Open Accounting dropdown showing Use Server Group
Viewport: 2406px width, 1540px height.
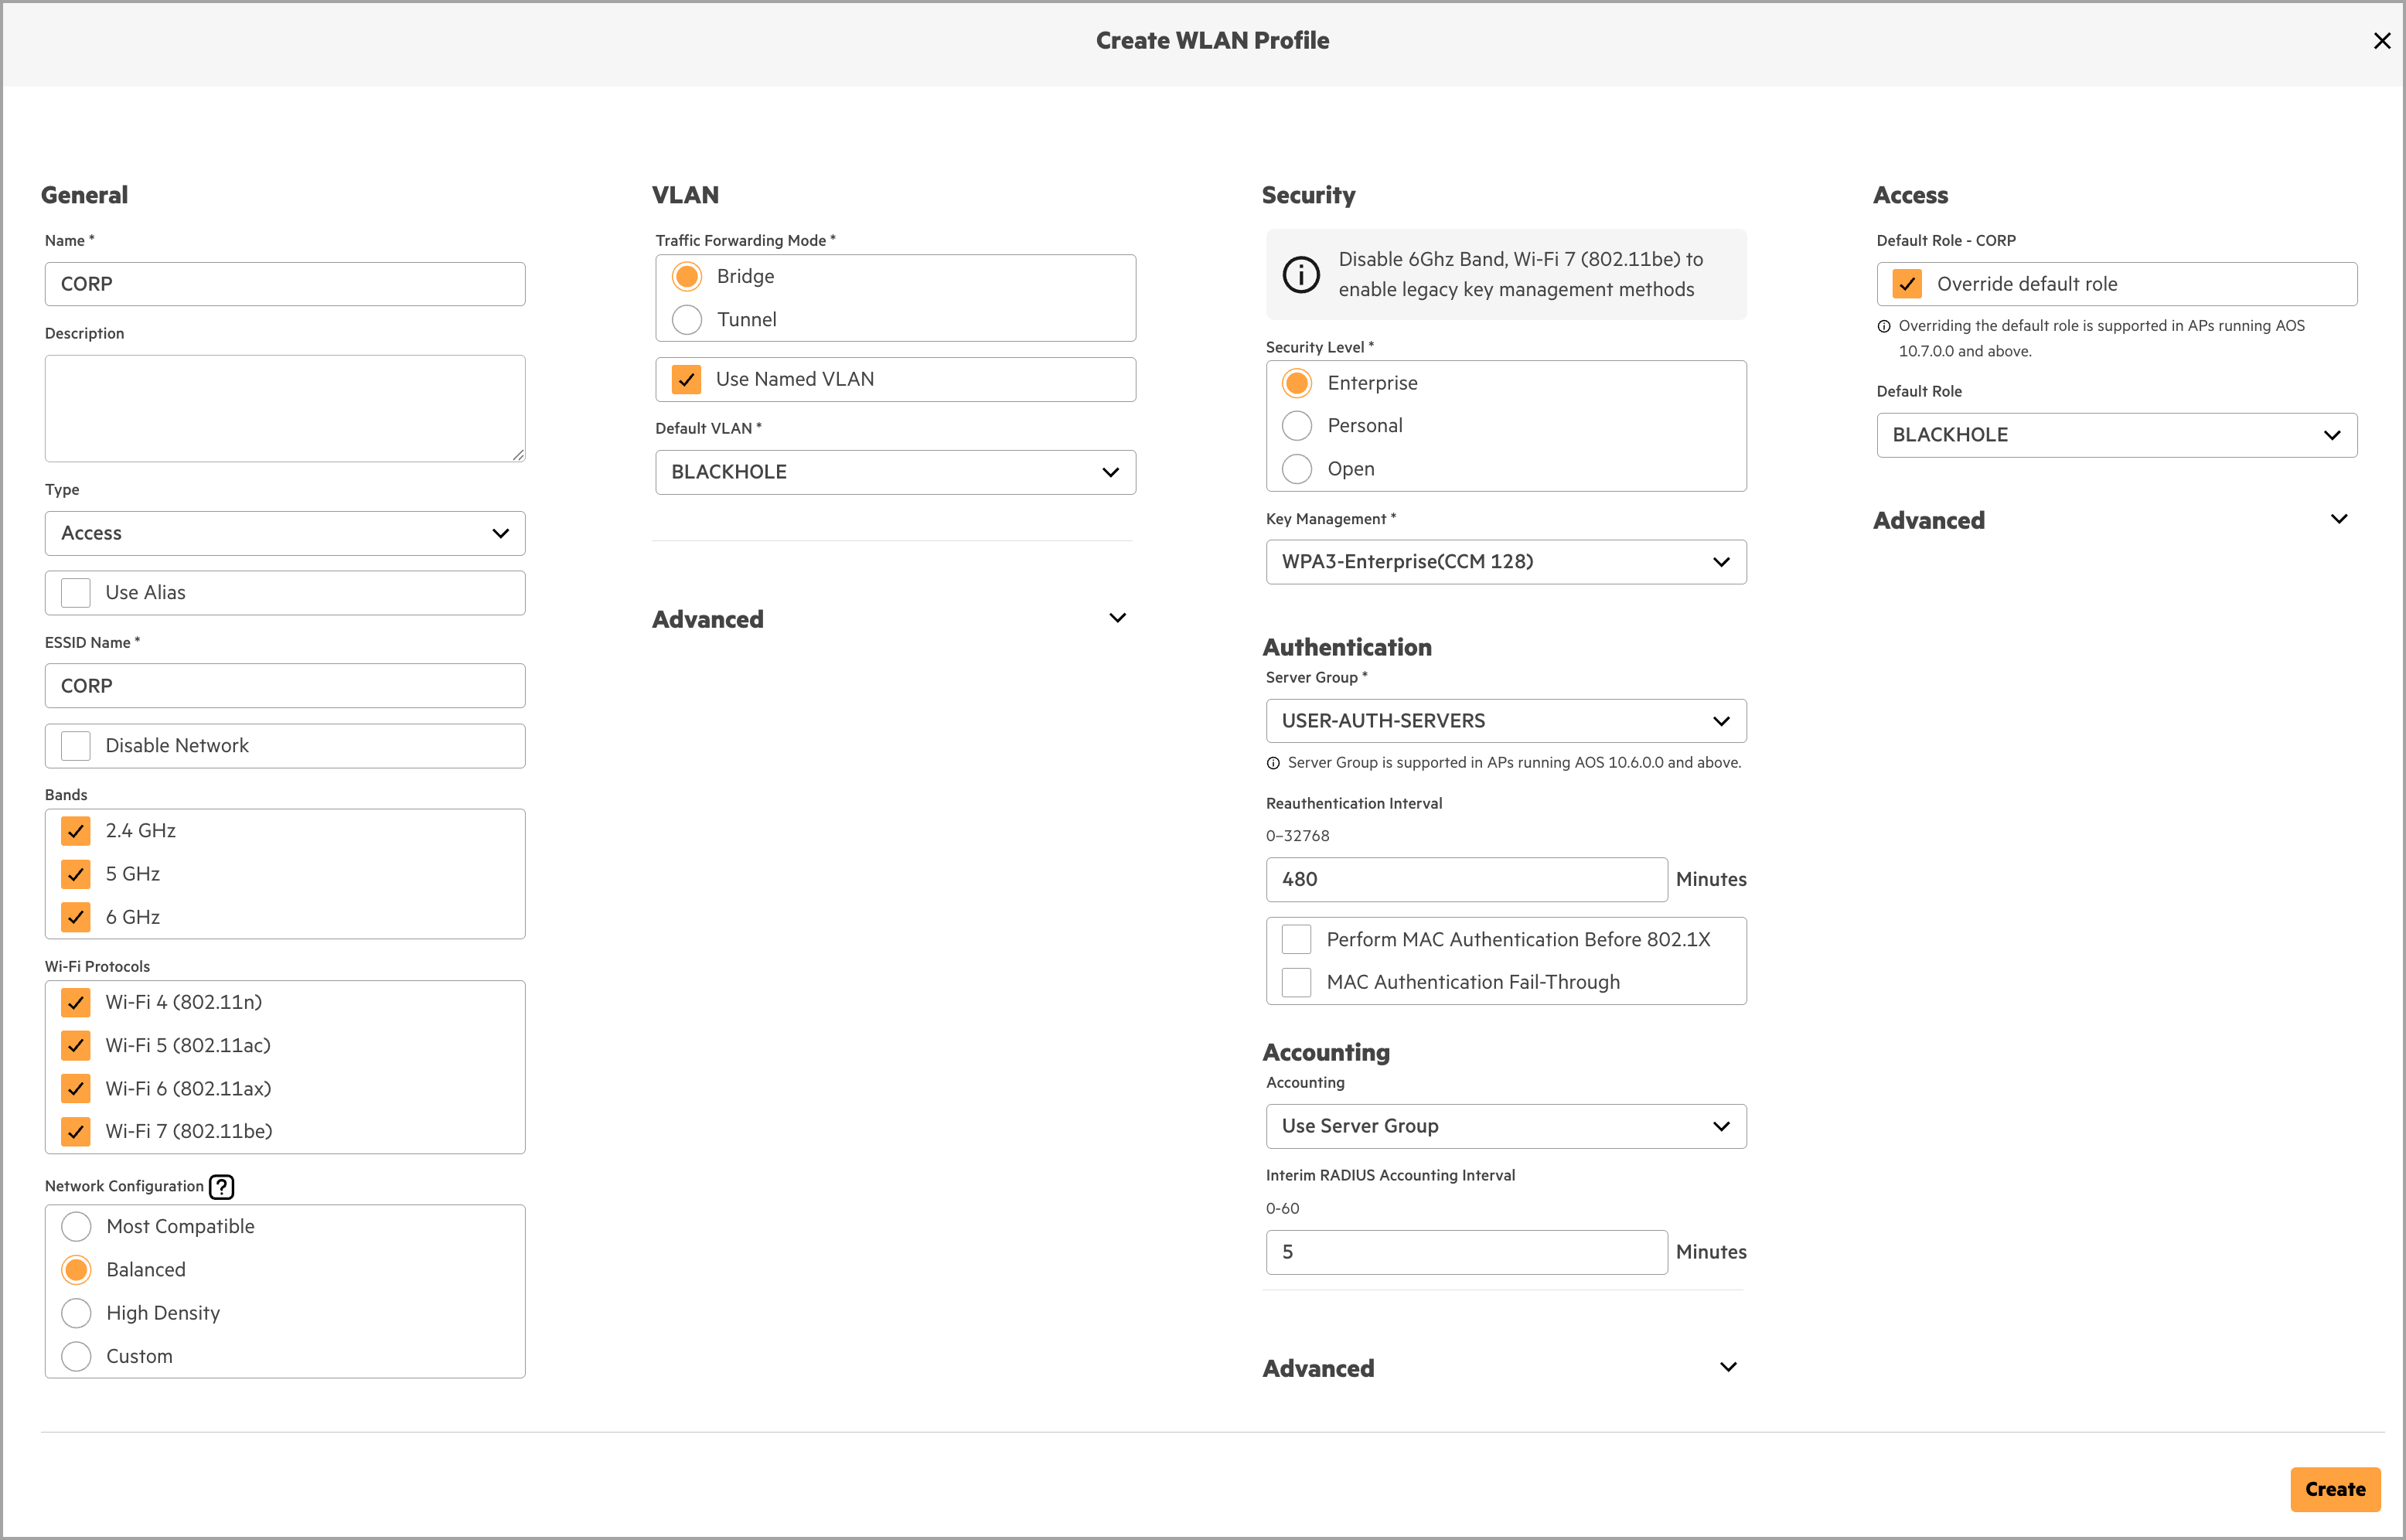tap(1506, 1126)
